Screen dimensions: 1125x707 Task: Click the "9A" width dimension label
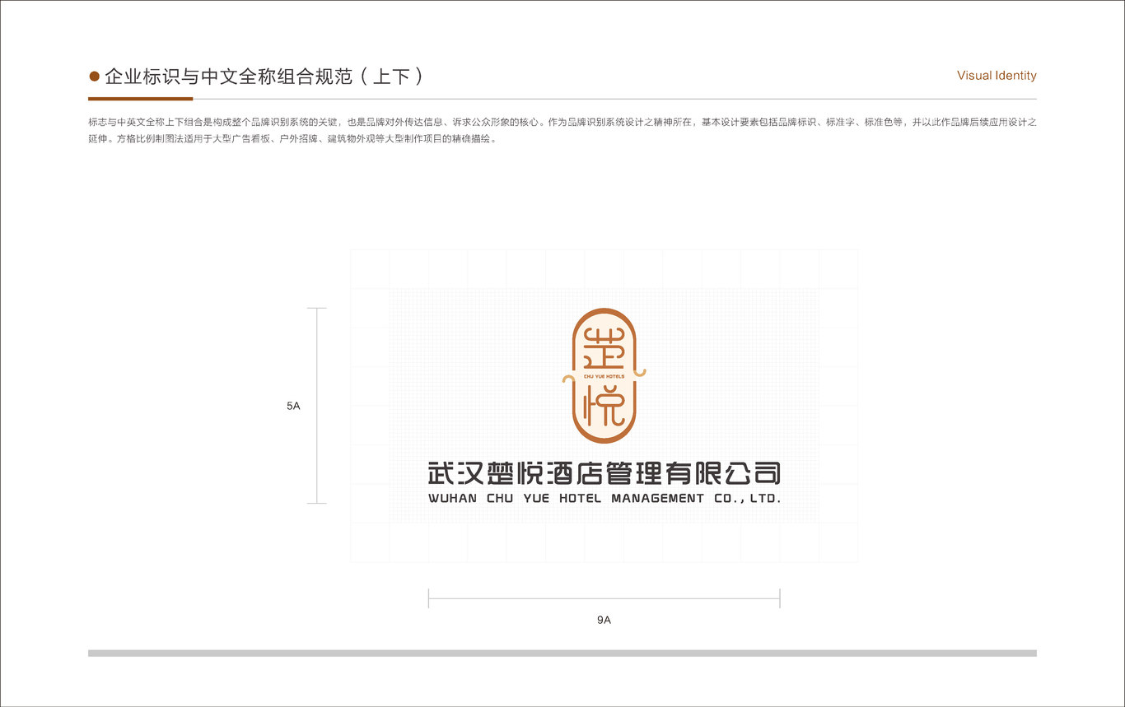(604, 620)
